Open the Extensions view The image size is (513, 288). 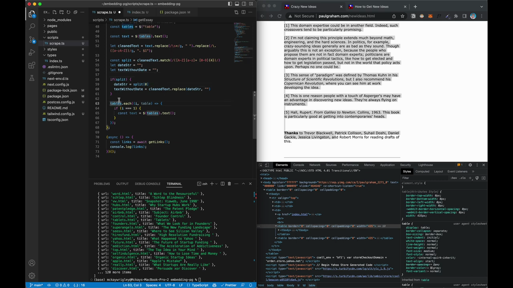click(x=32, y=65)
